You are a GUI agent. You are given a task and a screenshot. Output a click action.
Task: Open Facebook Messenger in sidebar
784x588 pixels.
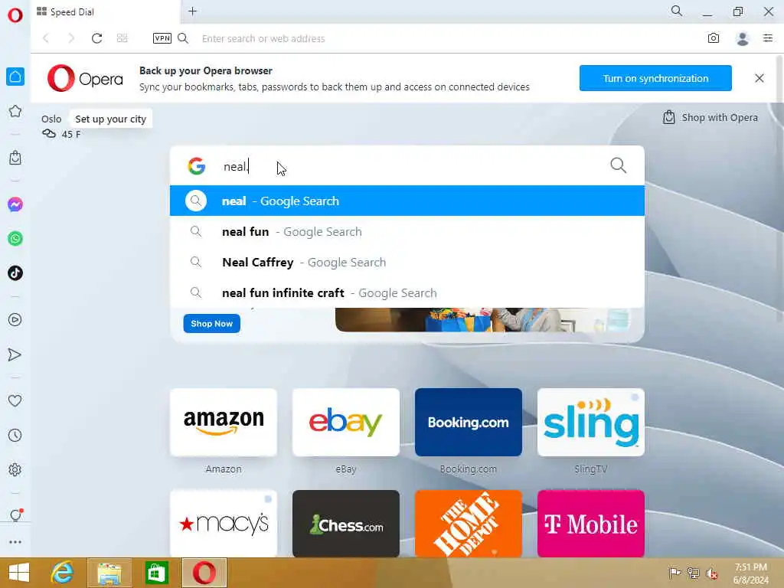[15, 204]
